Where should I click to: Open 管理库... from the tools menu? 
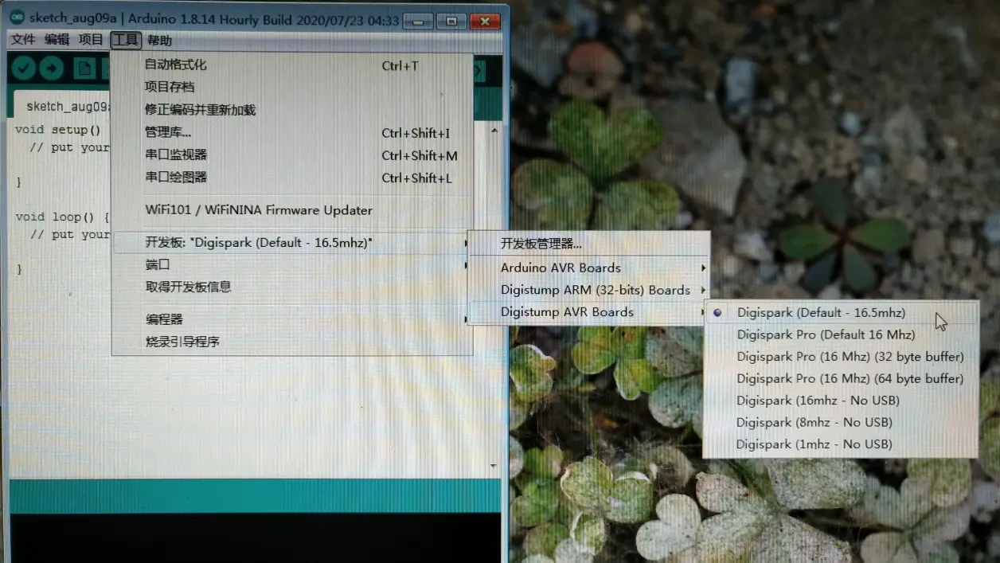click(291, 133)
